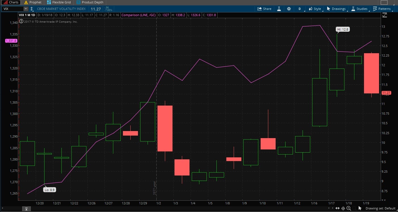Click the crosshair pan icon

click(343, 208)
